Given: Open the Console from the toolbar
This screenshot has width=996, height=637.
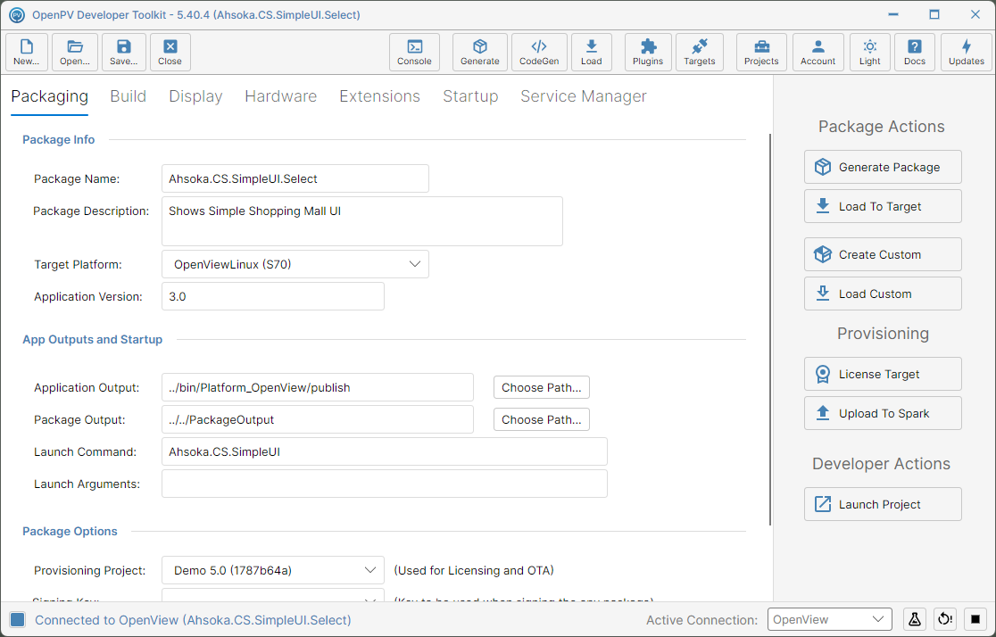Looking at the screenshot, I should tap(414, 52).
